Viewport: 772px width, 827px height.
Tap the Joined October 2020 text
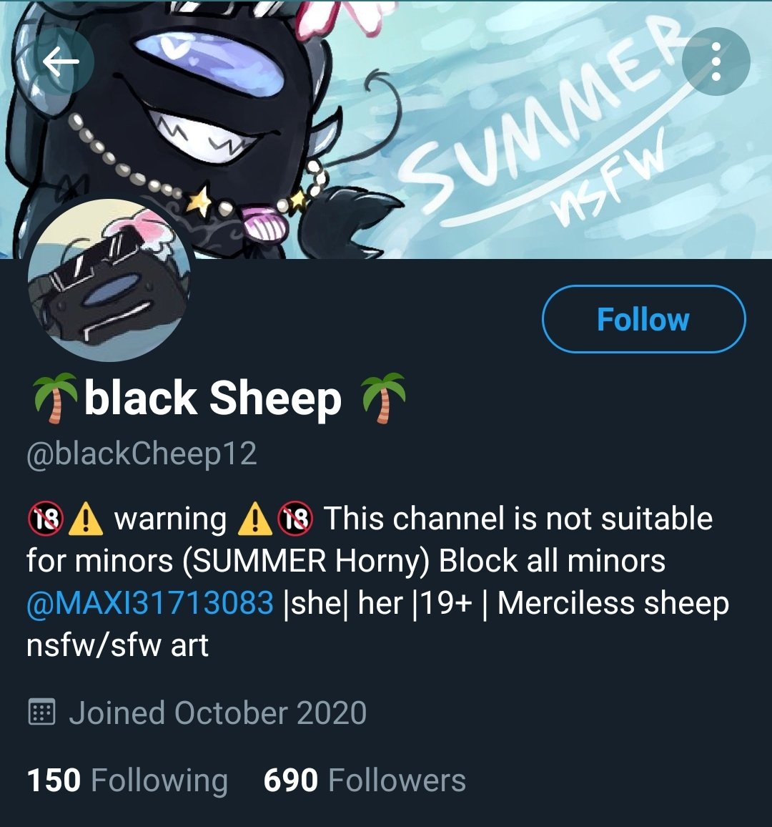217,713
